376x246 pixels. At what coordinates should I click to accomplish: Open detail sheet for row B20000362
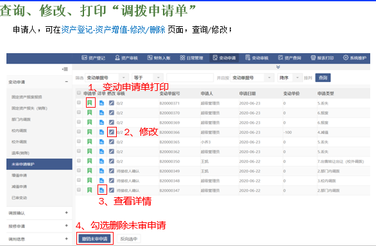tap(101, 151)
